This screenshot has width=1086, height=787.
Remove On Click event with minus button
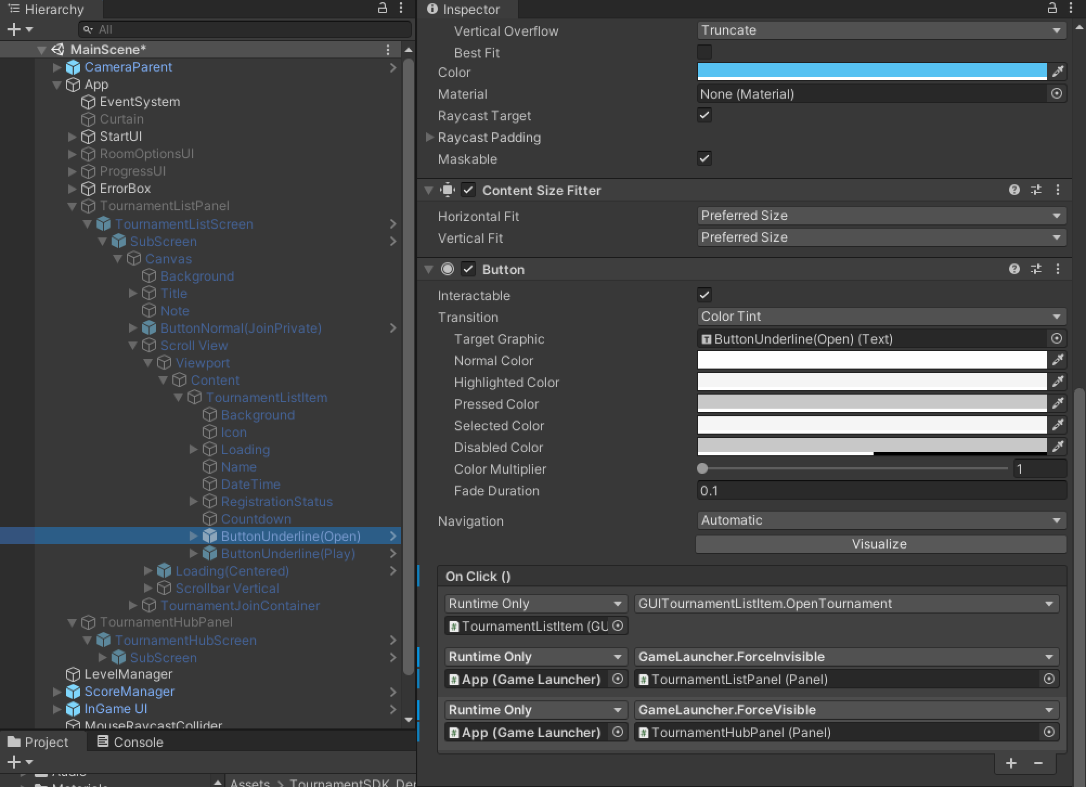coord(1038,763)
